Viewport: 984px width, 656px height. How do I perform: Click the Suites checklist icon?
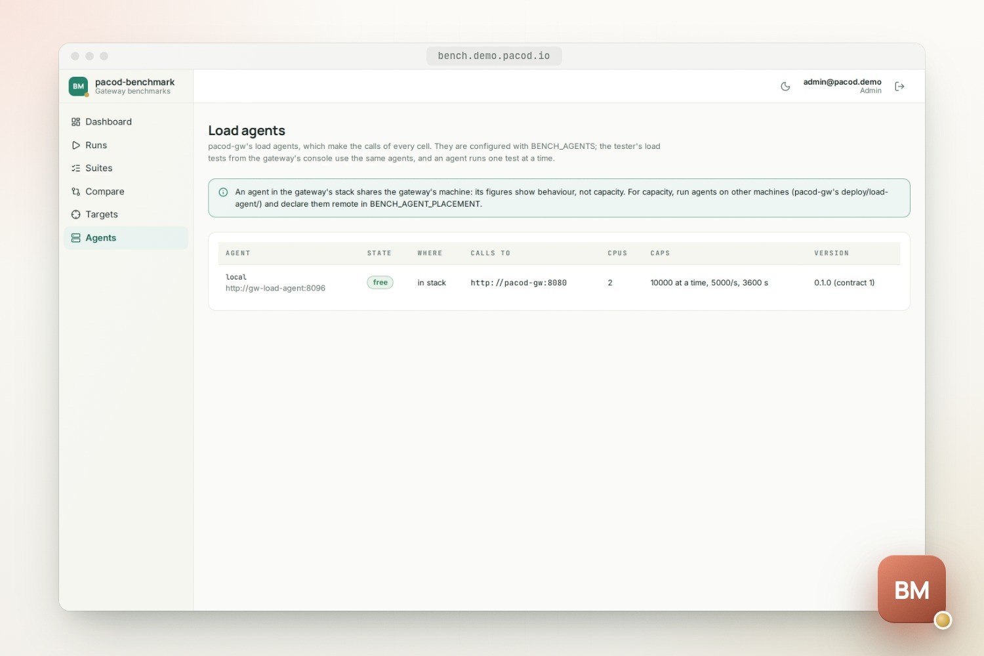click(76, 169)
